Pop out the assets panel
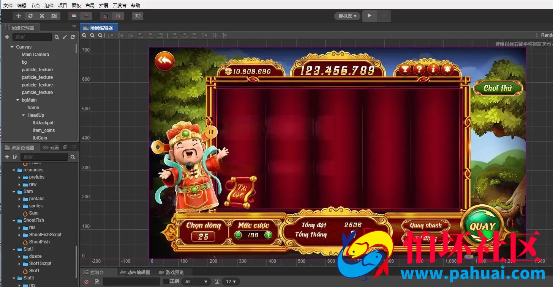The width and height of the screenshot is (553, 287). point(65,147)
